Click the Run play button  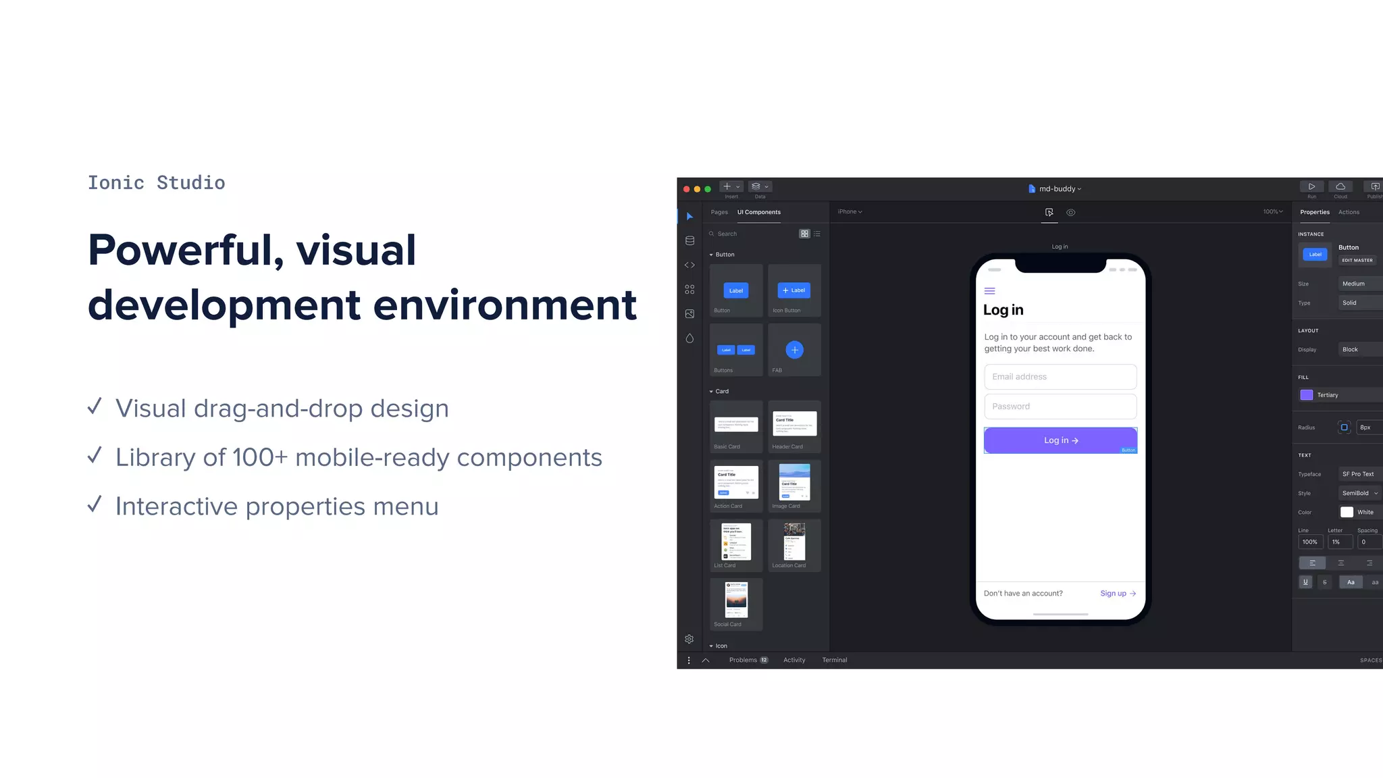[x=1311, y=187]
